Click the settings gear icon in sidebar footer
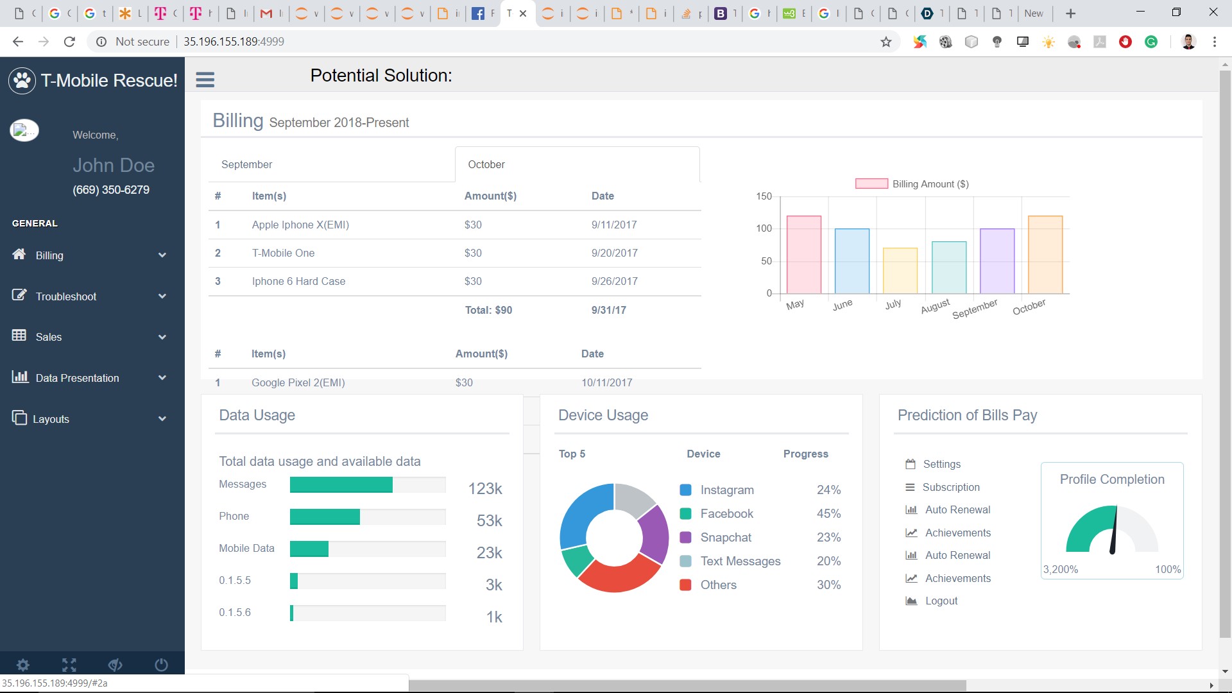The image size is (1232, 693). click(x=23, y=665)
